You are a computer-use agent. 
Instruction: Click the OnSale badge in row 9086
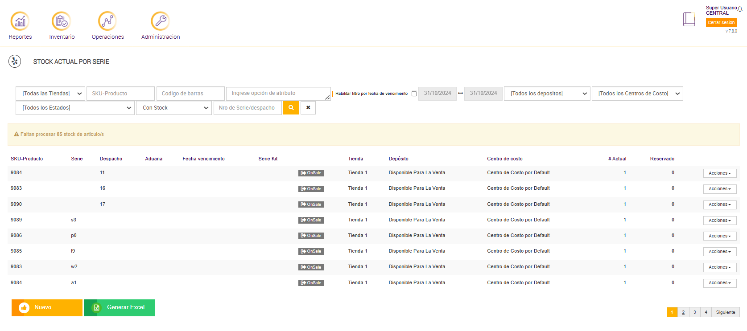coord(311,236)
